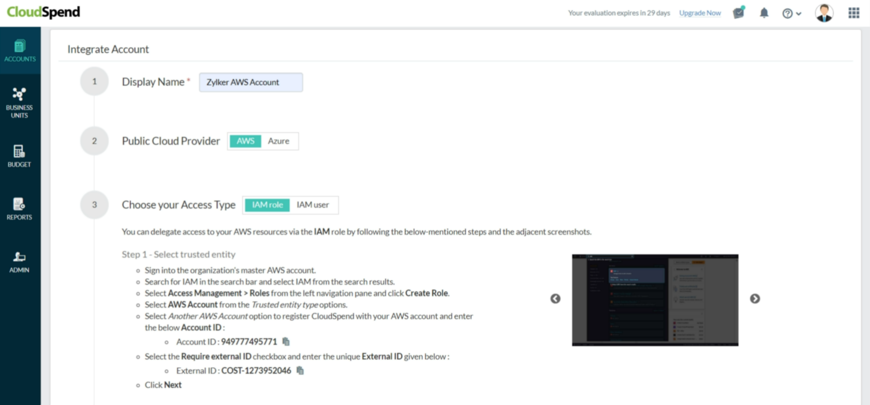Choose IAM user access type
Image resolution: width=870 pixels, height=405 pixels.
tap(313, 205)
